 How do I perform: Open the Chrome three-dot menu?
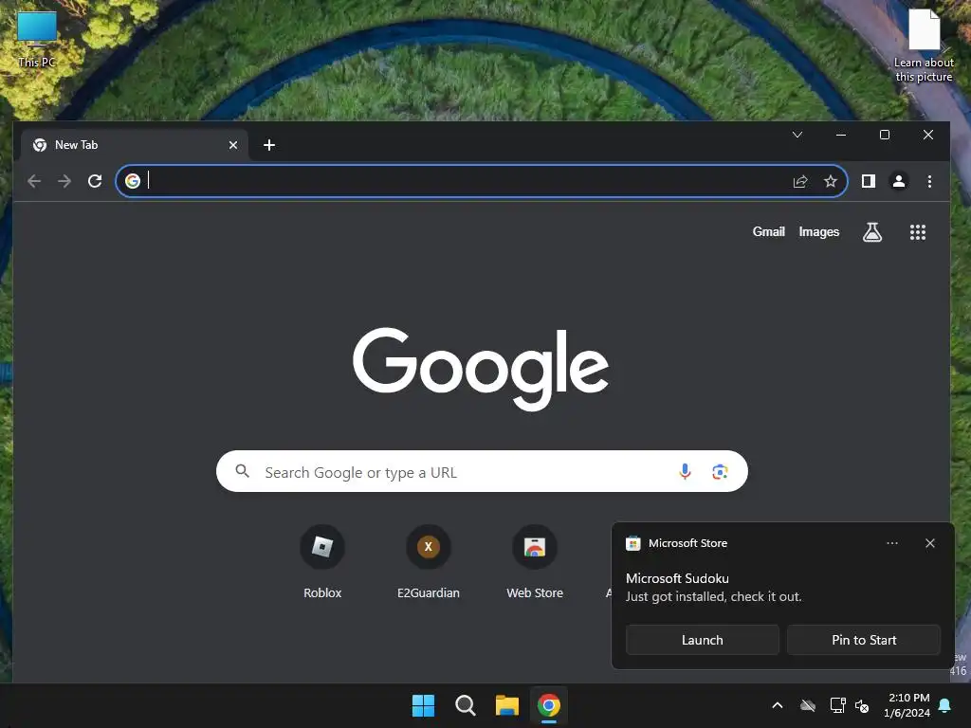click(x=929, y=181)
